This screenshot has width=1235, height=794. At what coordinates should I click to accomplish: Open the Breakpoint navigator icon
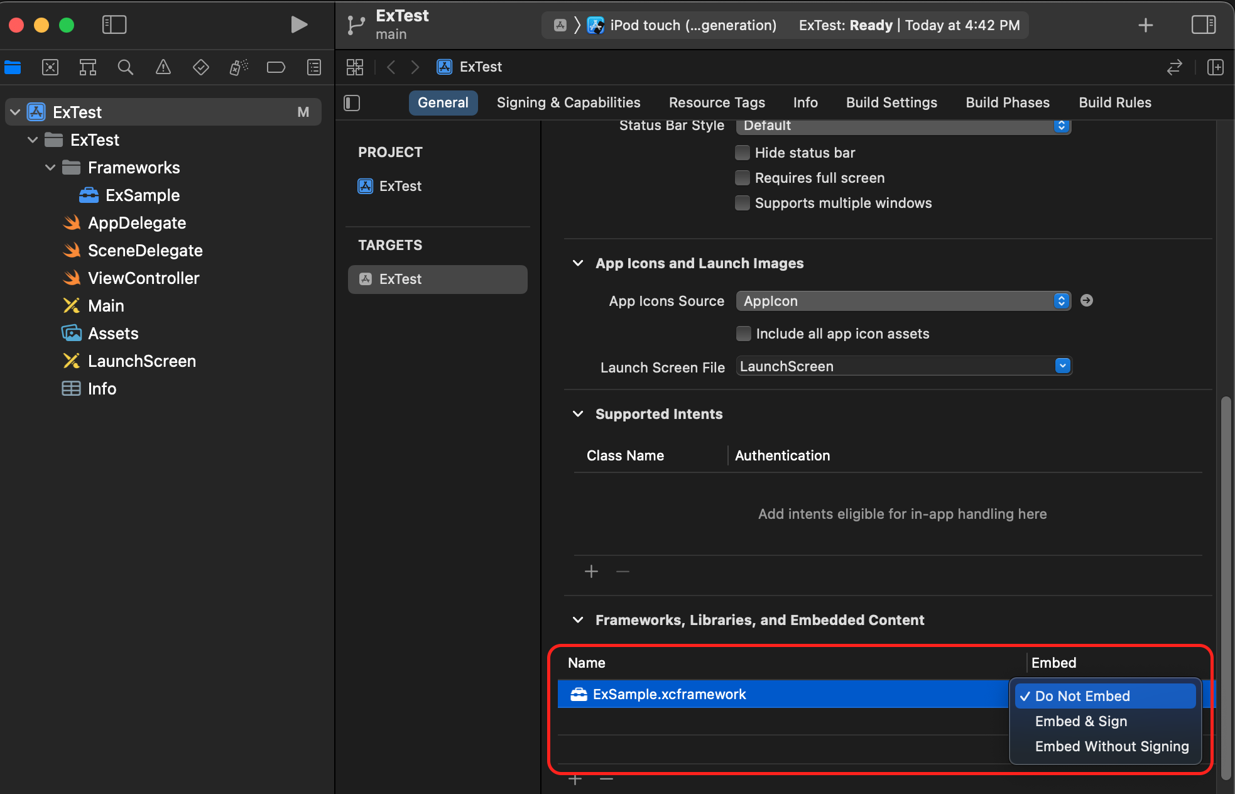tap(276, 67)
